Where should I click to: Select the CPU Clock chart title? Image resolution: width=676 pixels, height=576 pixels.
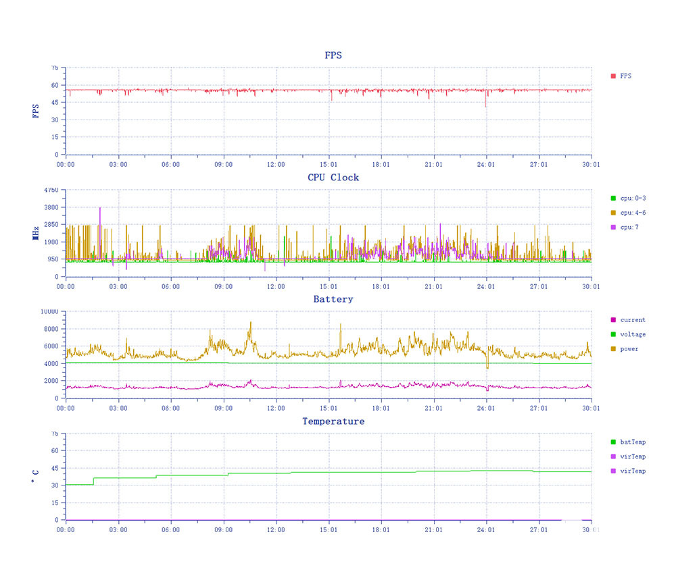[333, 178]
